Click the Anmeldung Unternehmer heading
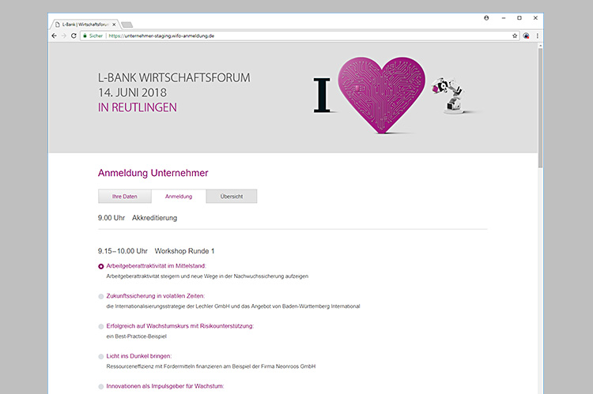 [x=153, y=173]
